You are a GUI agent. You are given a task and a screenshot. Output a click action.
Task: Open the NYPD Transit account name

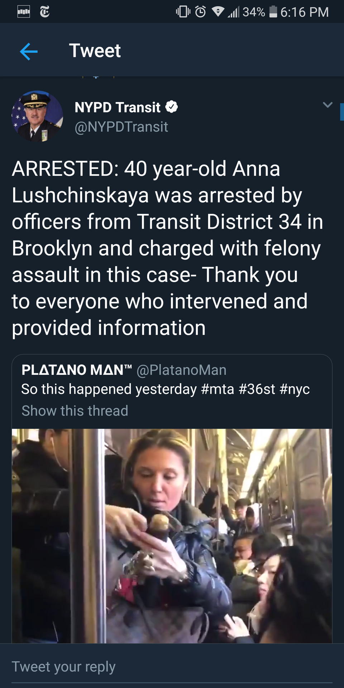pos(118,107)
